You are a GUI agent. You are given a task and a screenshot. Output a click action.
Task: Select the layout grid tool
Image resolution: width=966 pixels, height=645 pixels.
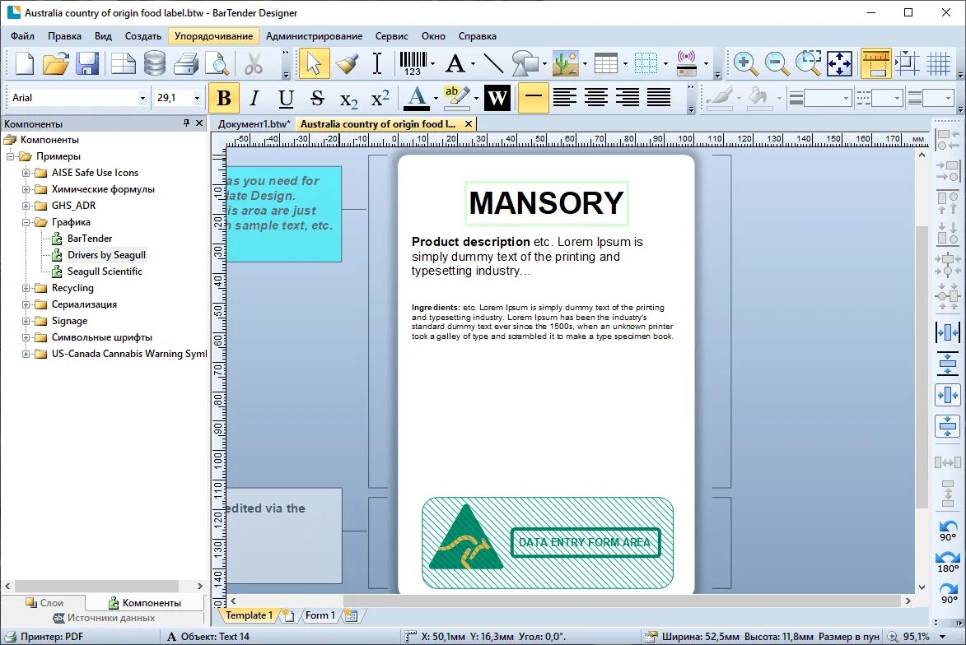tap(646, 63)
